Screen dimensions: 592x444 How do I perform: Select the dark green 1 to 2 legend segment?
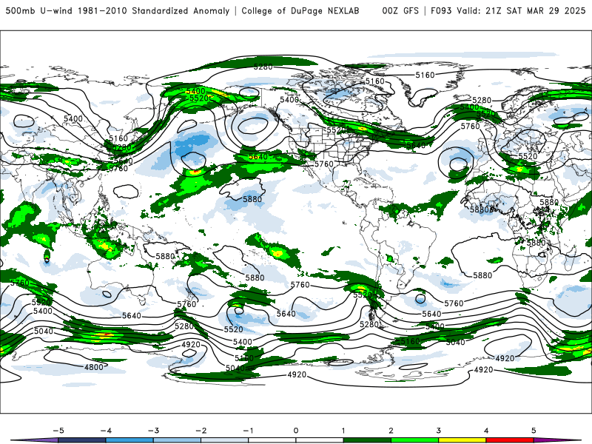pos(367,440)
